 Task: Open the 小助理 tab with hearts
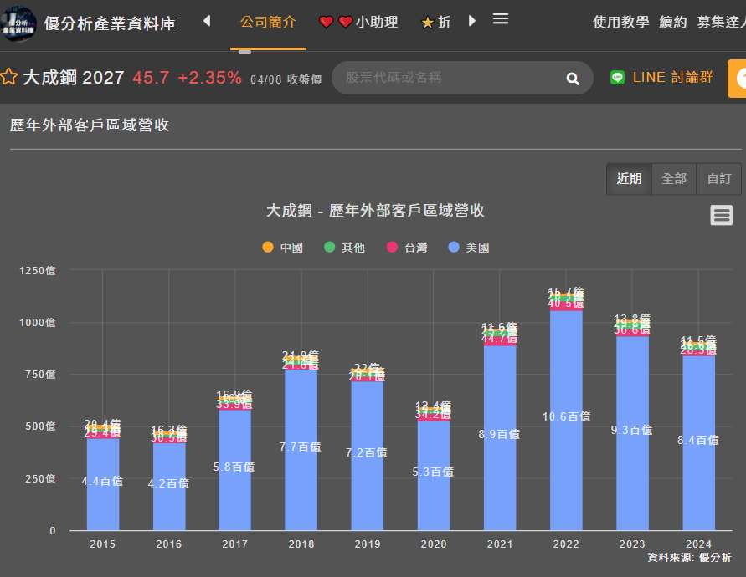click(358, 22)
